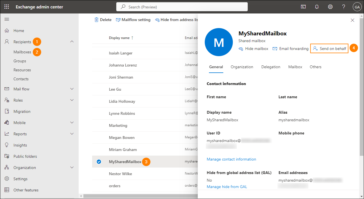Viewport: 364px width, 199px height.
Task: Collapse the Recipients section chevron
Action: point(72,42)
